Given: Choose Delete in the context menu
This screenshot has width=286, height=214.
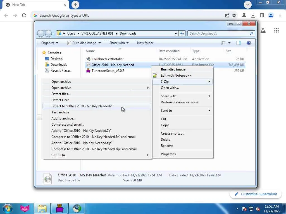Looking at the screenshot, I should (183, 140).
